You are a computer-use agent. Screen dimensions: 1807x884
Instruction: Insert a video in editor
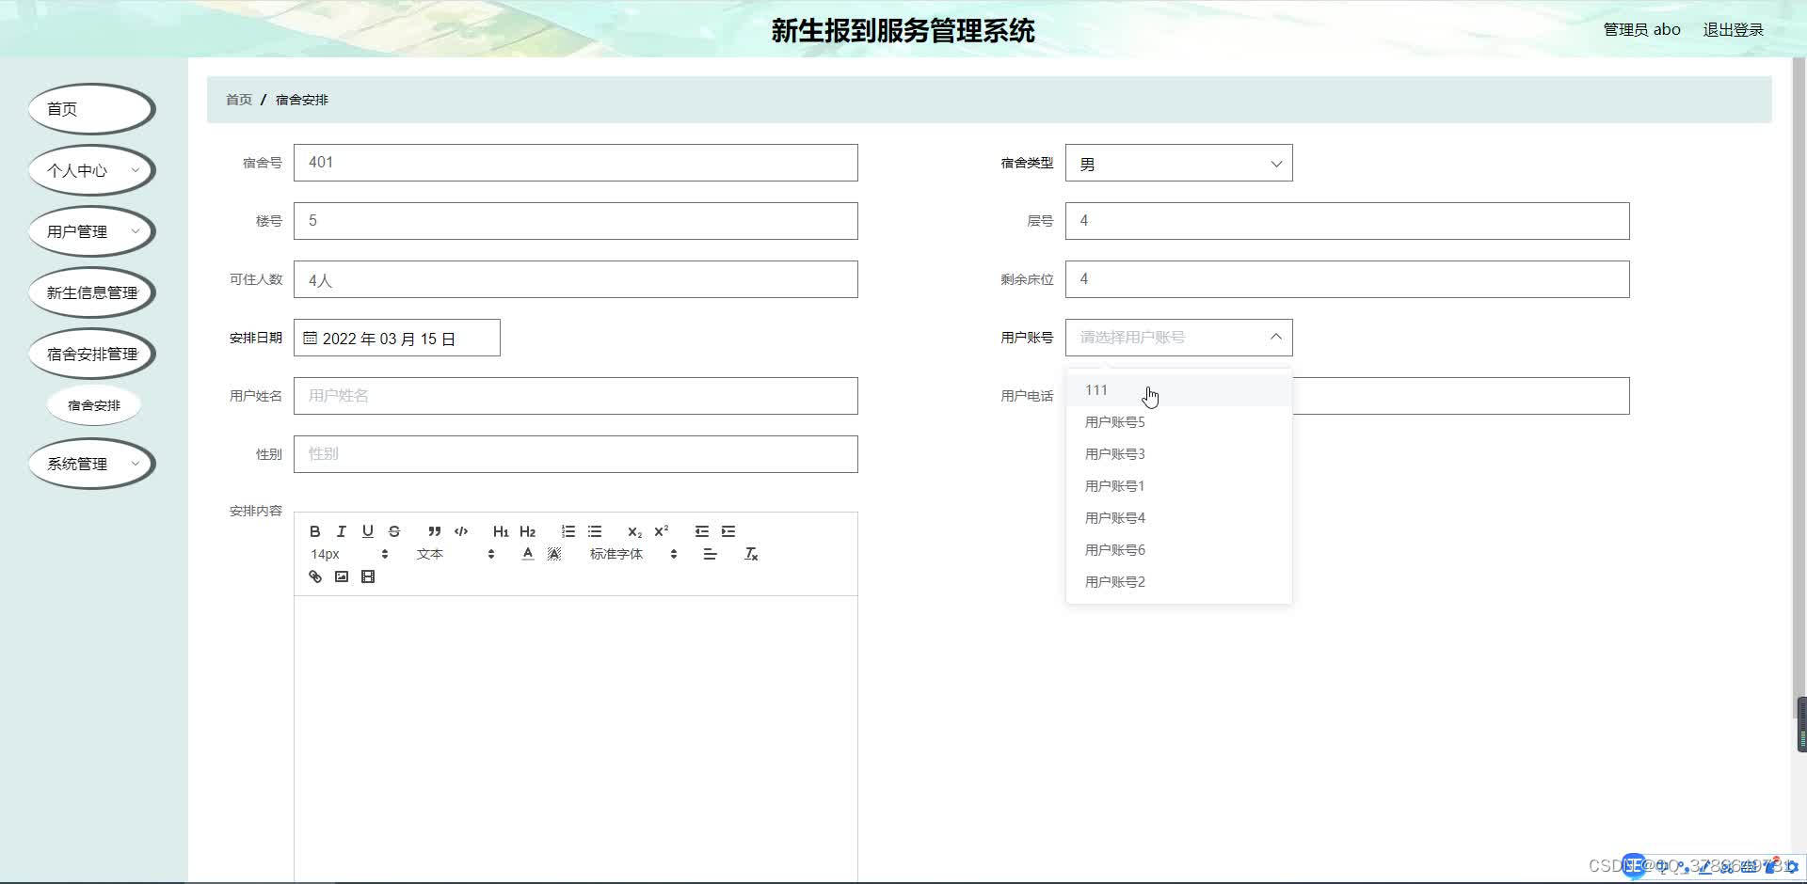tap(368, 576)
